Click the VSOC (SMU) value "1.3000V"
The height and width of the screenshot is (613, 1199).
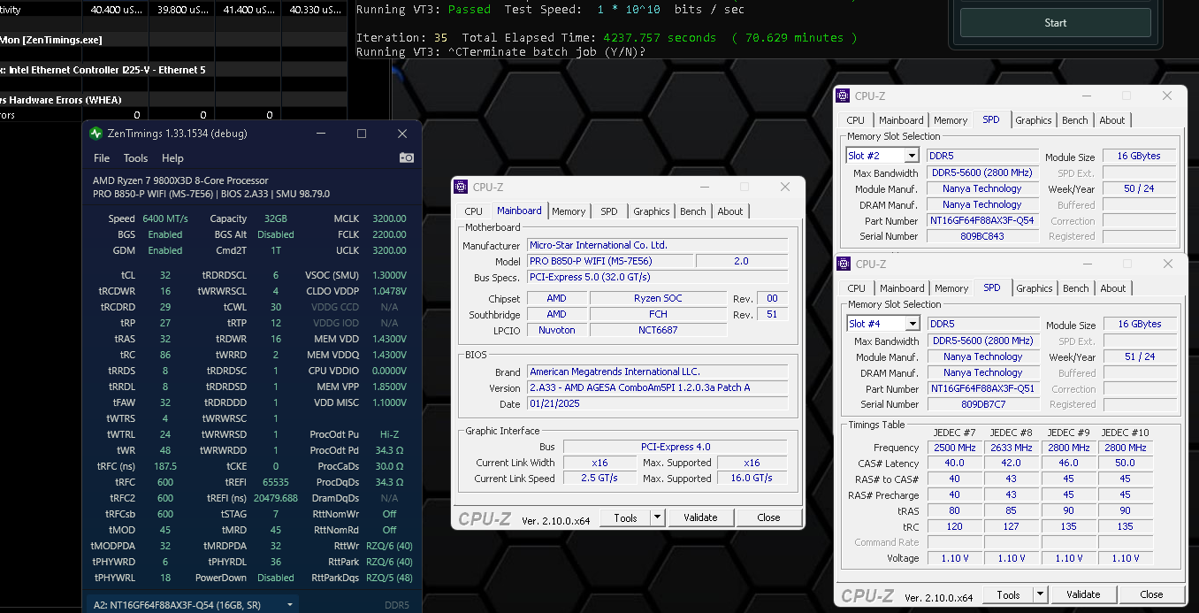[x=389, y=275]
